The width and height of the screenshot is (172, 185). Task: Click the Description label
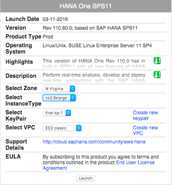[21, 76]
